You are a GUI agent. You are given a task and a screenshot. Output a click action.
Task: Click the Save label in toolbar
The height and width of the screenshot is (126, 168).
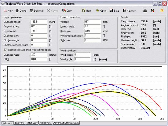pos(116,11)
